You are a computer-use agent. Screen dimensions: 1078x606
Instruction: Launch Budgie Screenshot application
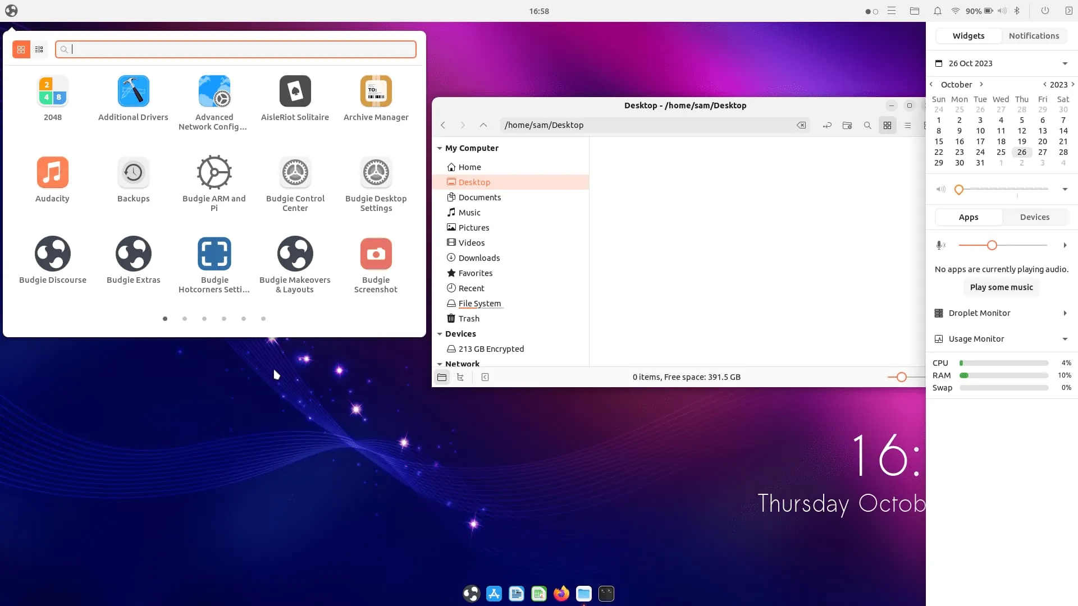[376, 254]
